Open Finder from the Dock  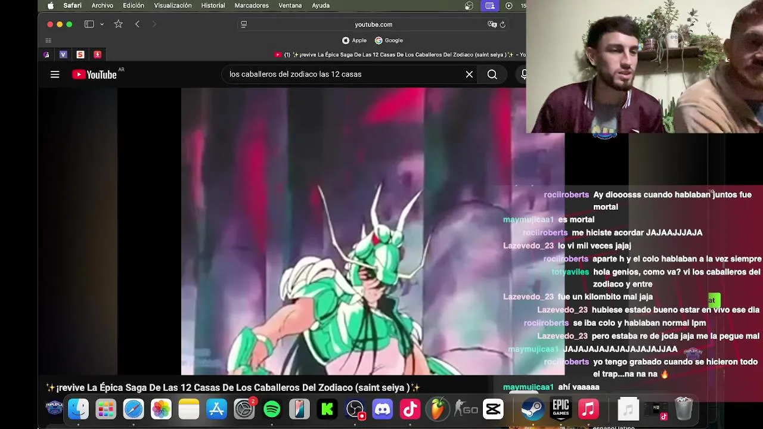[78, 409]
